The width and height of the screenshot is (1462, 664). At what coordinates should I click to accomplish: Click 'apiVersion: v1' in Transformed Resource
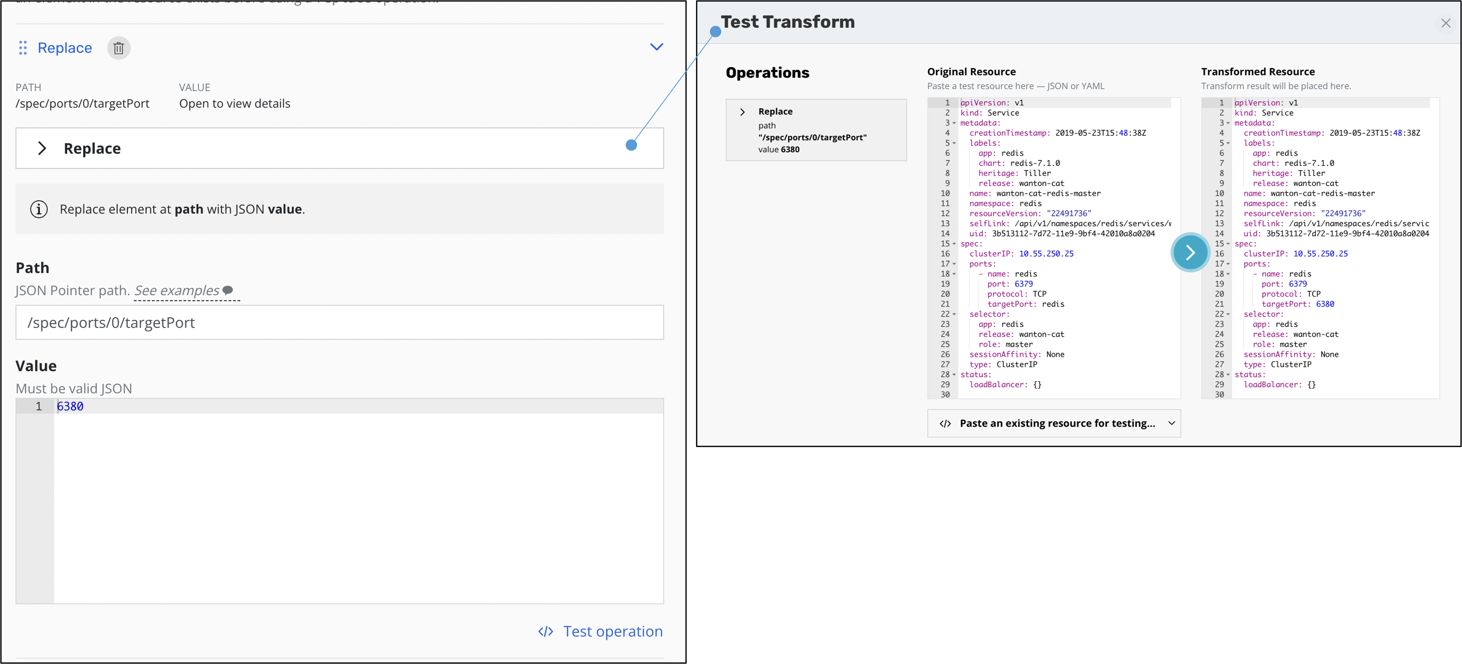click(1266, 103)
